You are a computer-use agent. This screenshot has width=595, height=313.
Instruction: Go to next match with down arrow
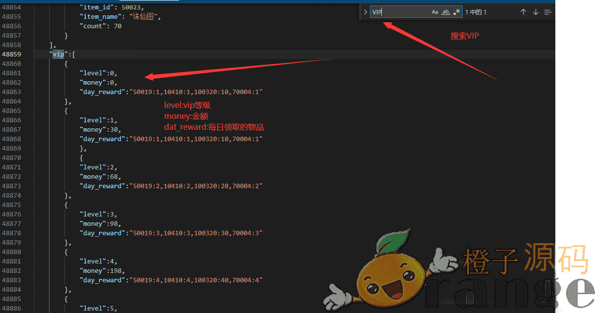click(x=535, y=12)
